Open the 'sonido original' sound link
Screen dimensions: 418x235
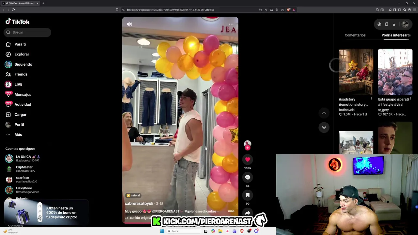point(138,218)
